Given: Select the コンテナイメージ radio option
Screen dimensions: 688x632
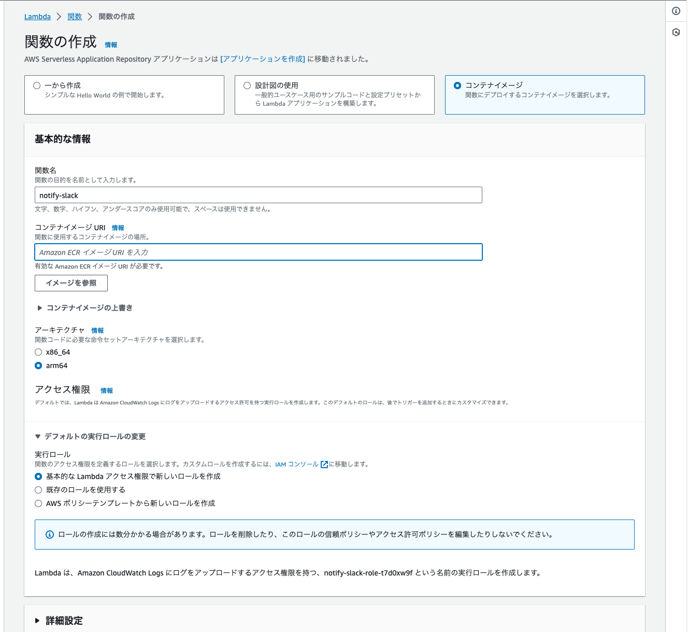Looking at the screenshot, I should click(457, 86).
